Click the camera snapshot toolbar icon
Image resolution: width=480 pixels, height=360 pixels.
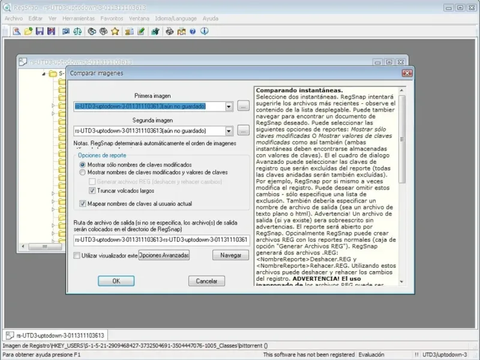pos(66,31)
